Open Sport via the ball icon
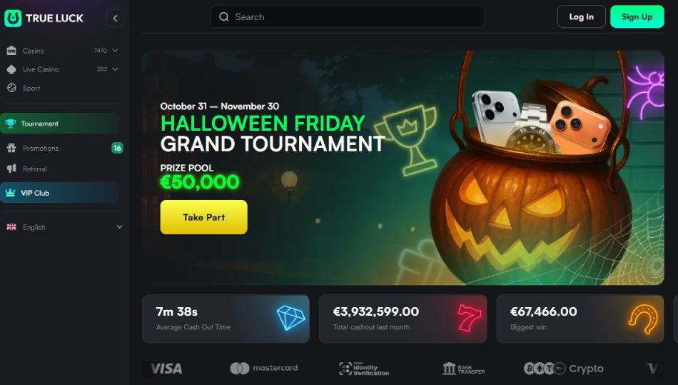678x385 pixels. pos(11,88)
